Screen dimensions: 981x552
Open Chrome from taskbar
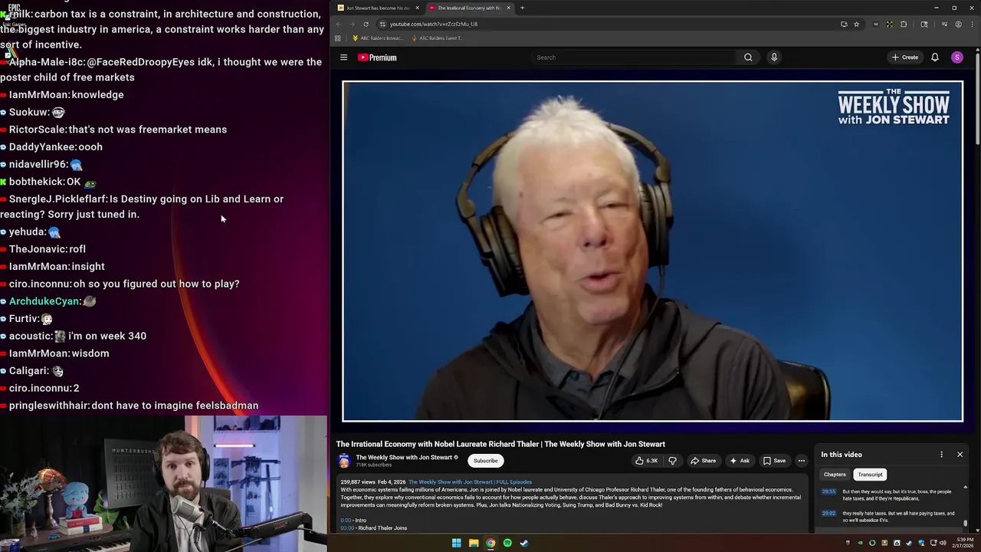pyautogui.click(x=490, y=543)
